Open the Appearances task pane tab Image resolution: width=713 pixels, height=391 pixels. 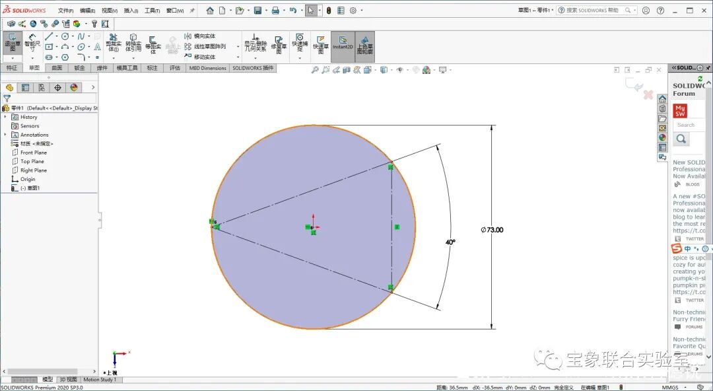663,137
